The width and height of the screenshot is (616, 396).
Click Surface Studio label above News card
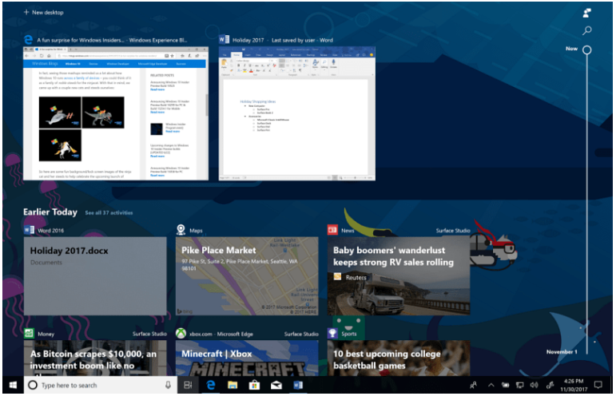click(453, 231)
